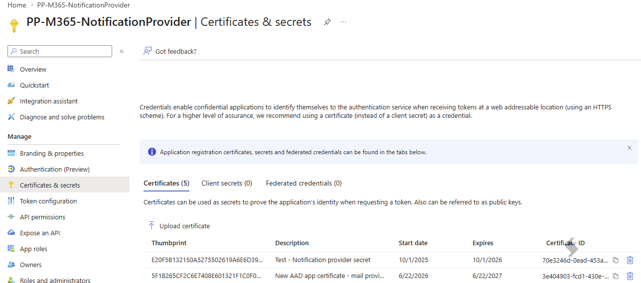Collapse the sidebar with the double chevron
Viewport: 641px width, 283px height.
122,51
